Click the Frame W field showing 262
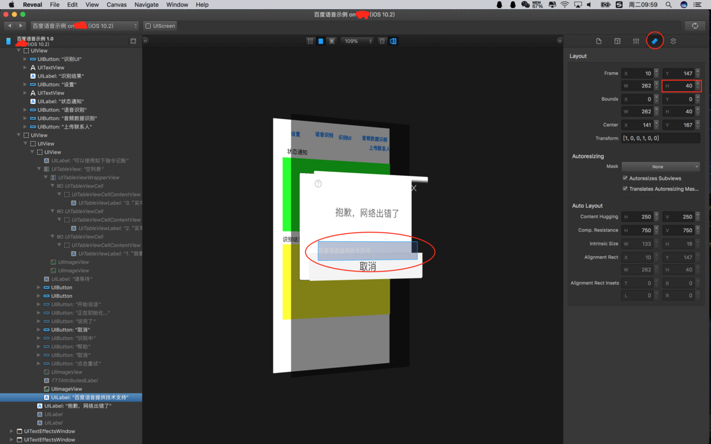The height and width of the screenshot is (444, 711). tap(637, 86)
